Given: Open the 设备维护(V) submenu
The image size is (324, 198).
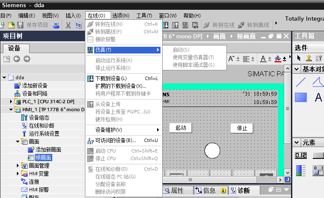Looking at the screenshot, I should pos(124,130).
